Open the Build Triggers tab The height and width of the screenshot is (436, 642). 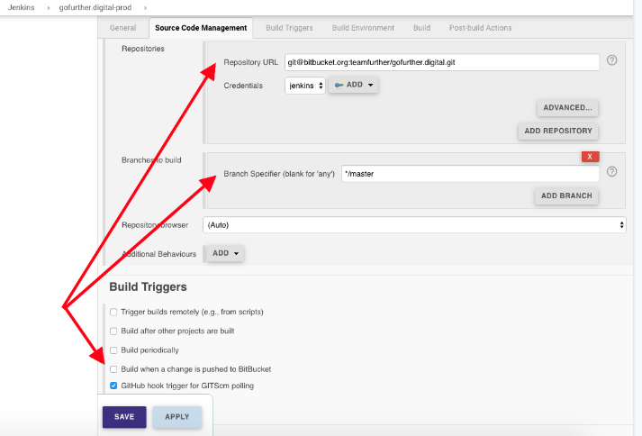(x=289, y=28)
